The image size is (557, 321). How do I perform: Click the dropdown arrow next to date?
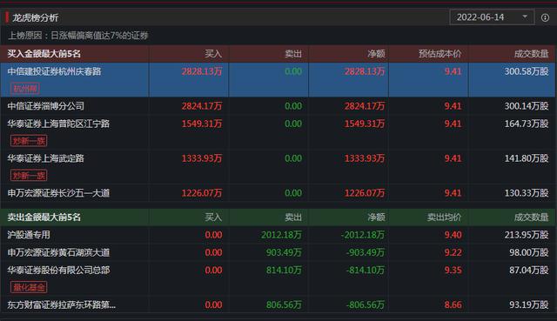tap(525, 17)
